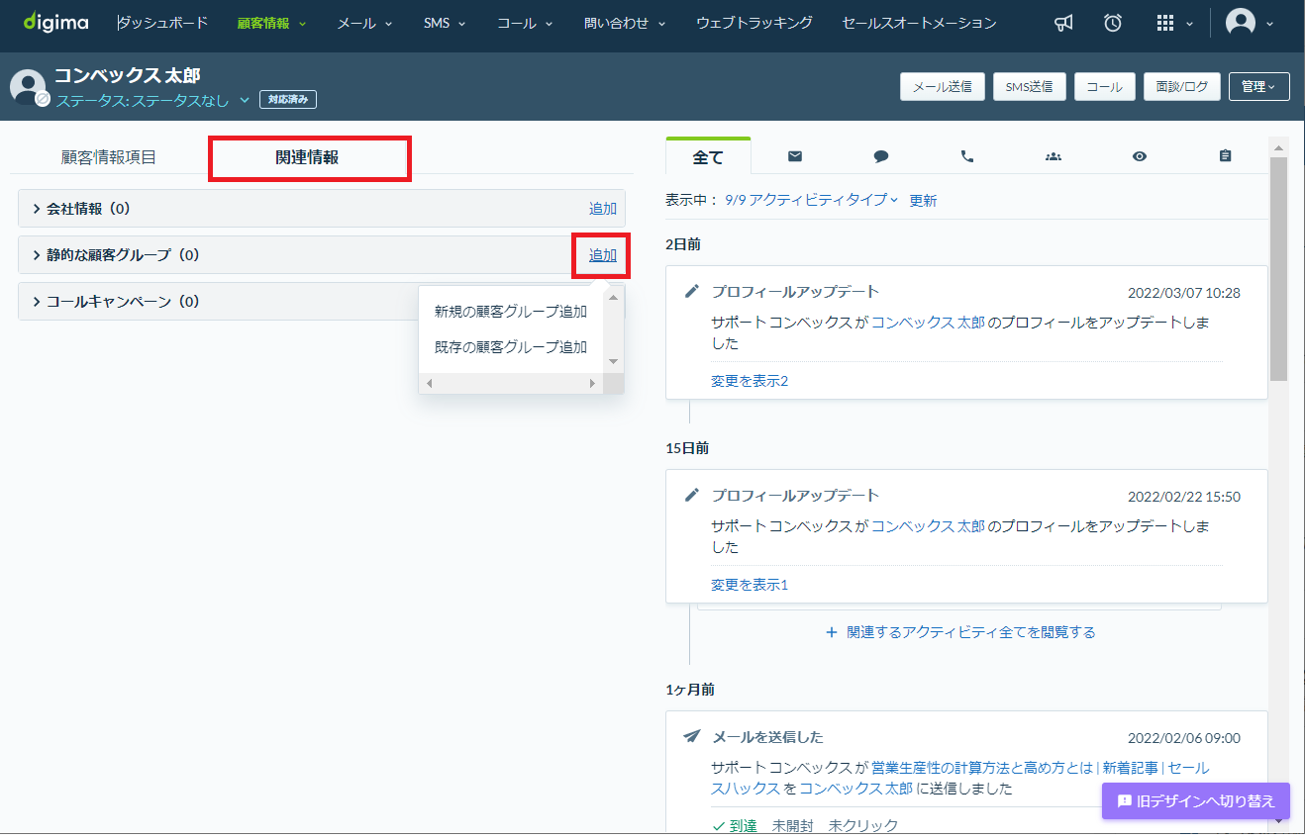
Task: Filter activities by the clipboard icon
Action: coord(1226,156)
